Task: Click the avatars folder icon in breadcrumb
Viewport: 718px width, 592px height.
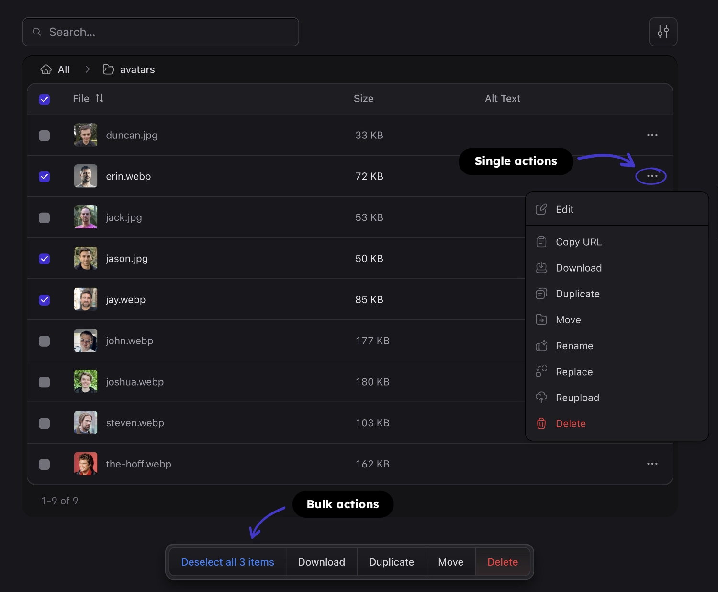Action: [x=108, y=69]
